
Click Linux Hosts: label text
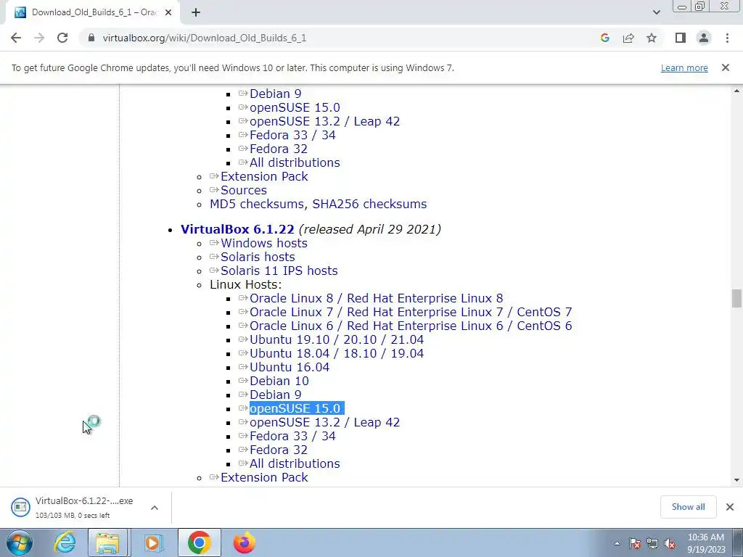(245, 284)
